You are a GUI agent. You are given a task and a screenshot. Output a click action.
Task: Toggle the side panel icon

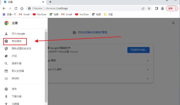pos(156,8)
